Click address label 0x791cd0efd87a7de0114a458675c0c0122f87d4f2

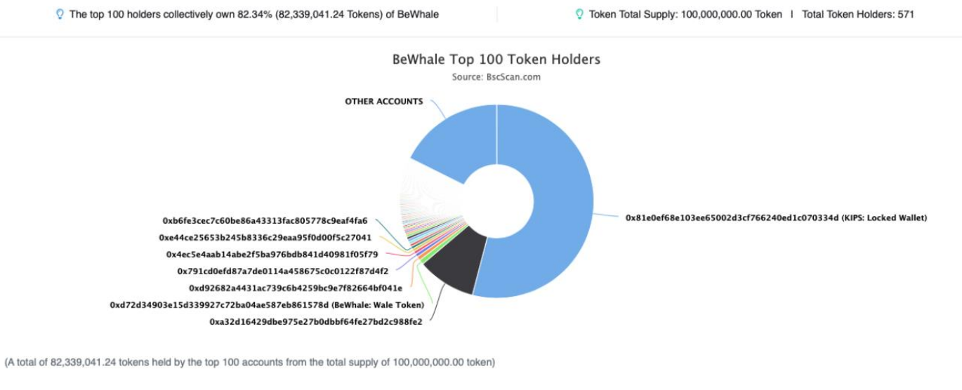coord(283,271)
